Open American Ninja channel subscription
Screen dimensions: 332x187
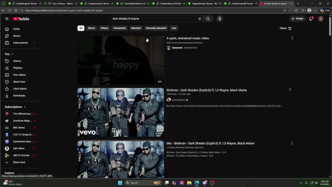(x=21, y=121)
